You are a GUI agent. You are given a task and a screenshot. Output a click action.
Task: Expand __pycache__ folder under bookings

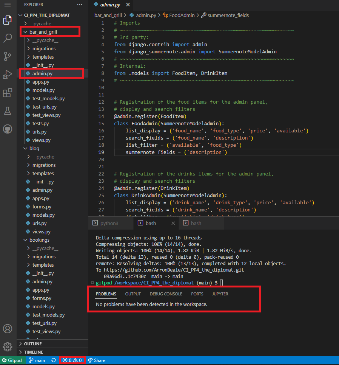(45, 249)
